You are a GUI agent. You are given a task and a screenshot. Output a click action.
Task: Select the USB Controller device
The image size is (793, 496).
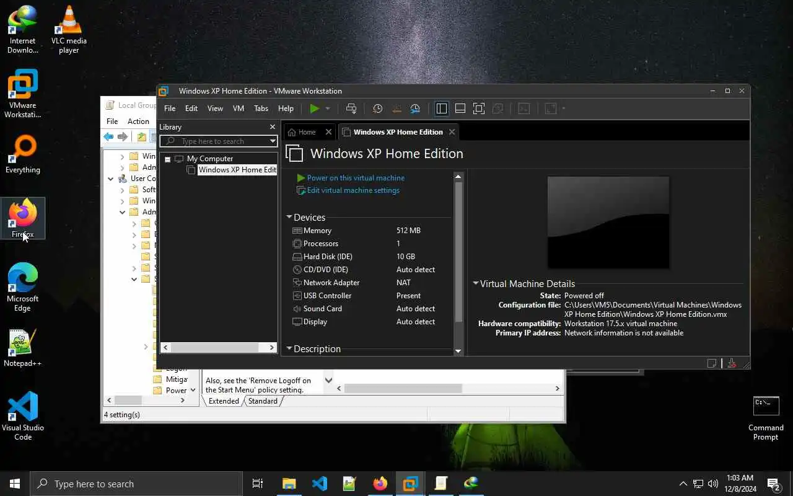point(370,296)
